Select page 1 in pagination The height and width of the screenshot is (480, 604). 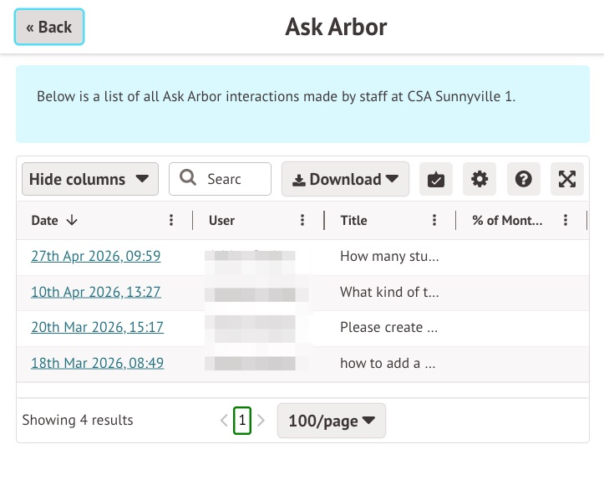(242, 421)
